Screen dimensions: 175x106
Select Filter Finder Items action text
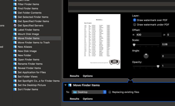coord(28,4)
